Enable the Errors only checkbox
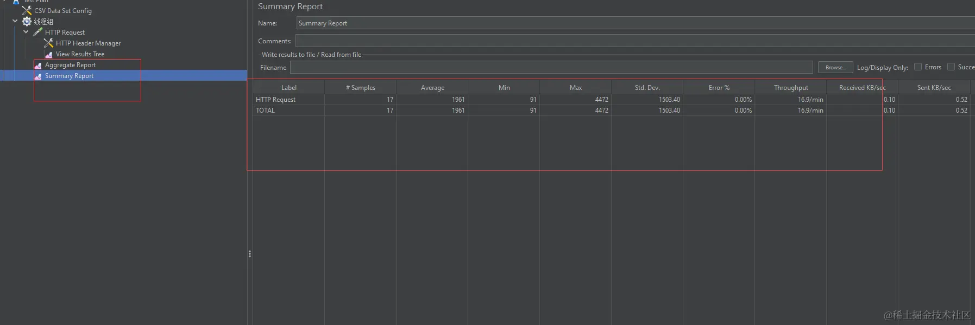Screen dimensions: 975x325 coord(918,67)
